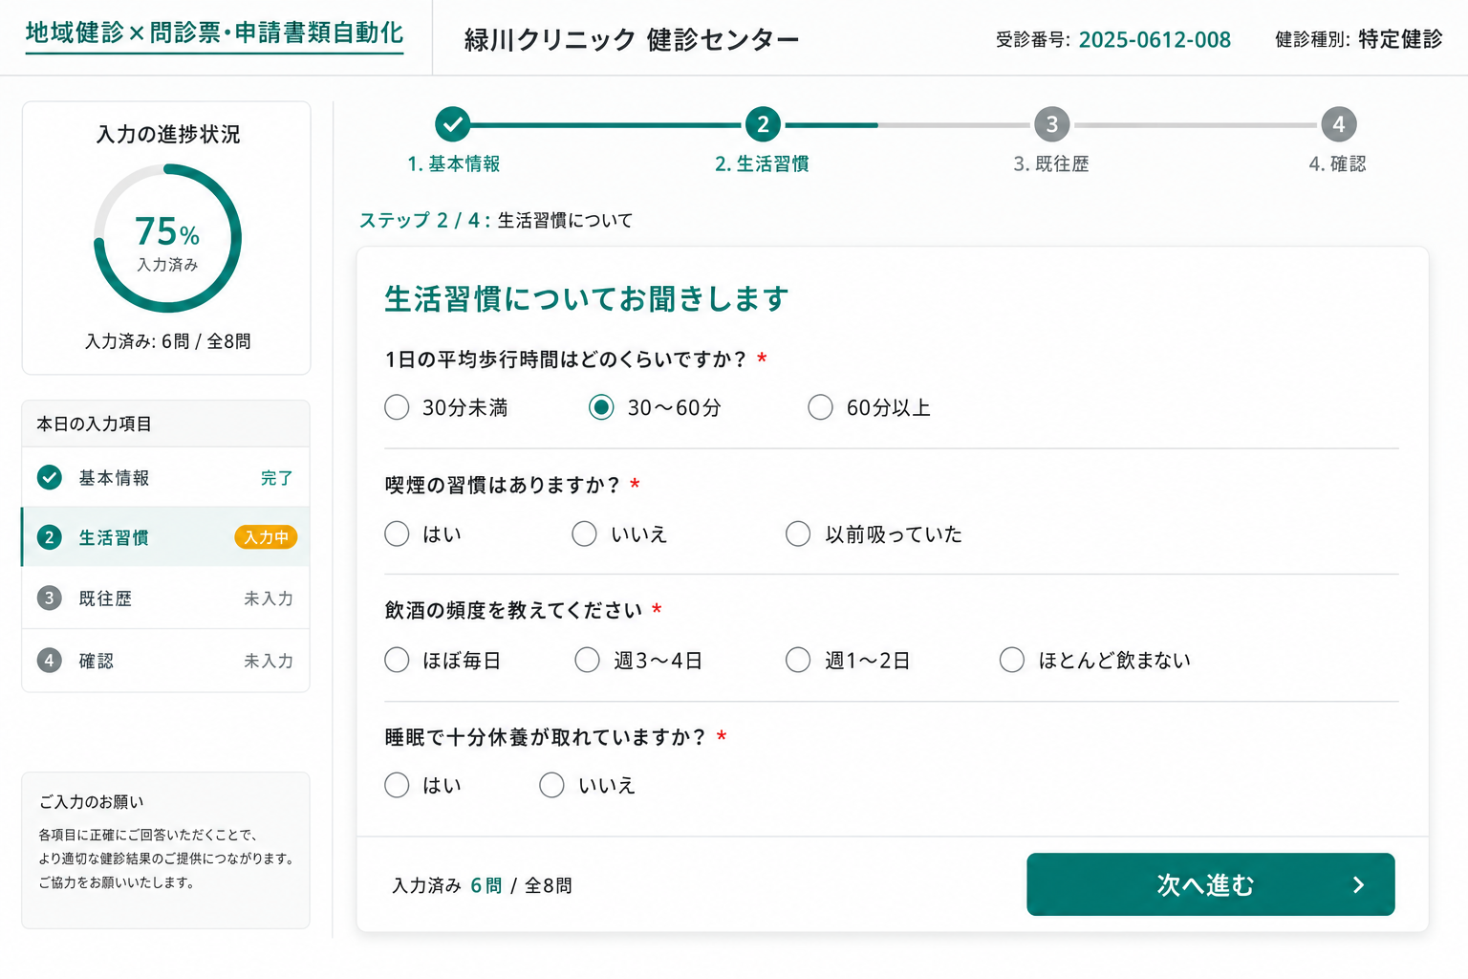Choose はい for smoking habit

pyautogui.click(x=397, y=533)
